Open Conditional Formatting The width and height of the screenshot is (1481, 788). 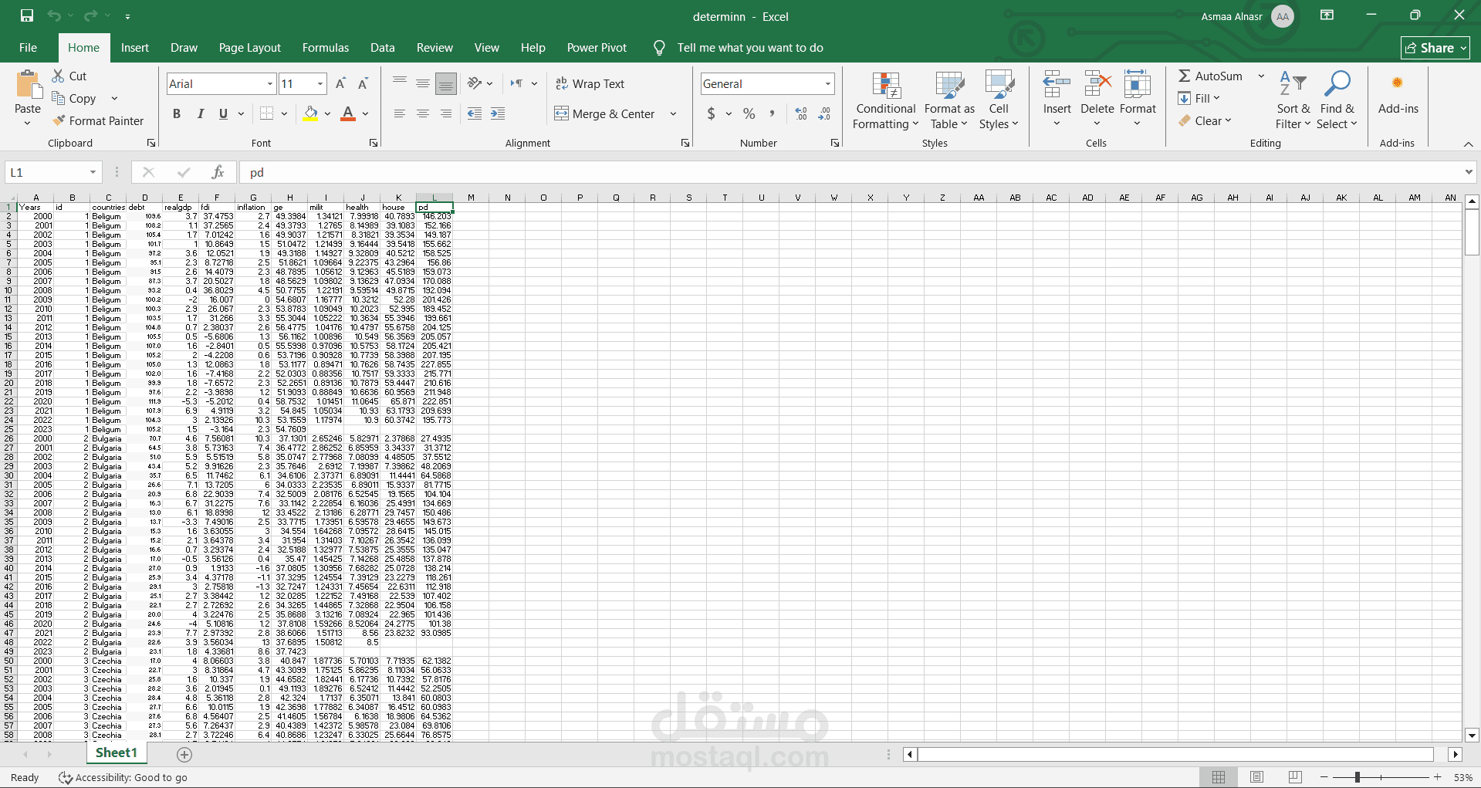point(885,101)
